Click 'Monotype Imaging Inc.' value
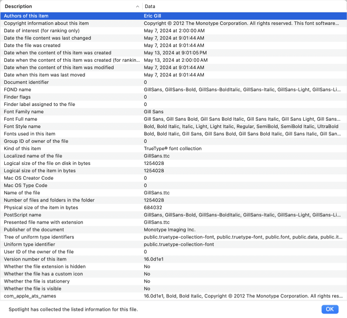 click(170, 230)
